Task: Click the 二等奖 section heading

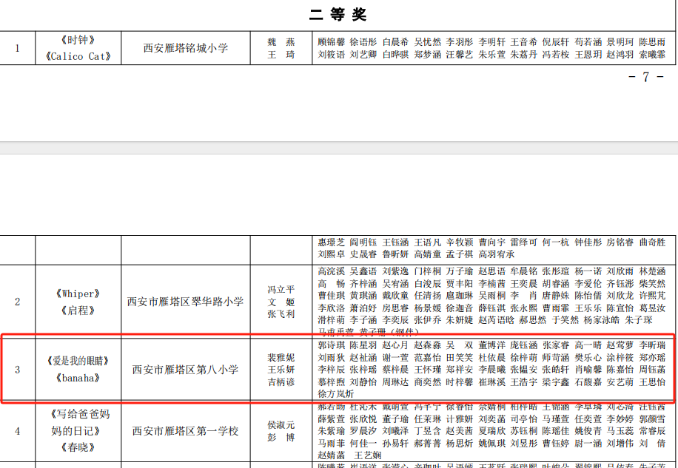Action: 338,15
